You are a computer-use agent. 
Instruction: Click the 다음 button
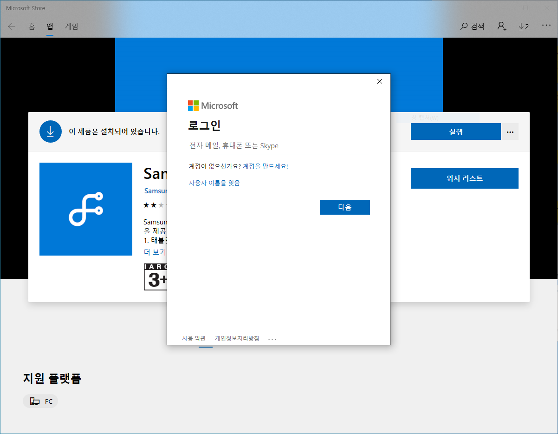[345, 207]
